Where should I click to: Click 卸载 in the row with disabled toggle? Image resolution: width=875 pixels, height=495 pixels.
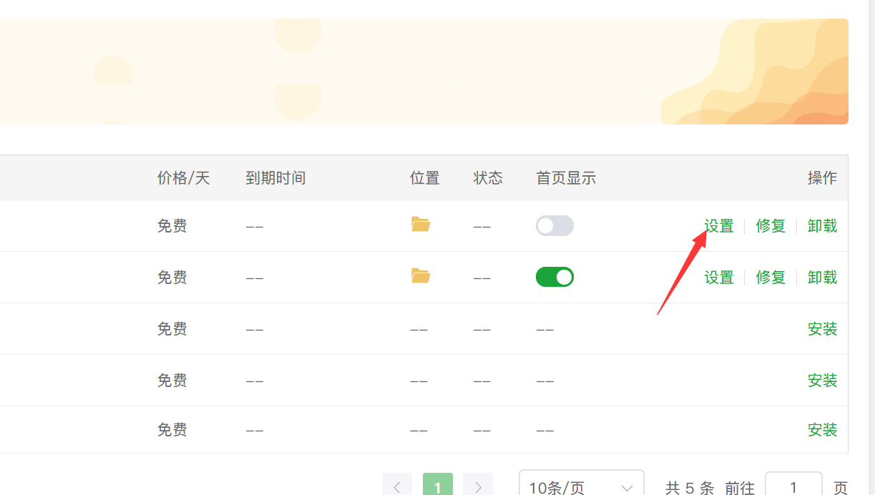click(x=822, y=226)
